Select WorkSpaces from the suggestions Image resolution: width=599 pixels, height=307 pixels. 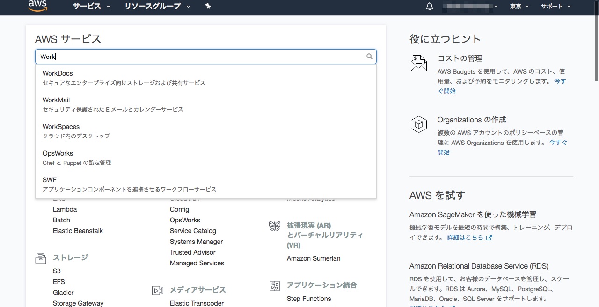[61, 126]
